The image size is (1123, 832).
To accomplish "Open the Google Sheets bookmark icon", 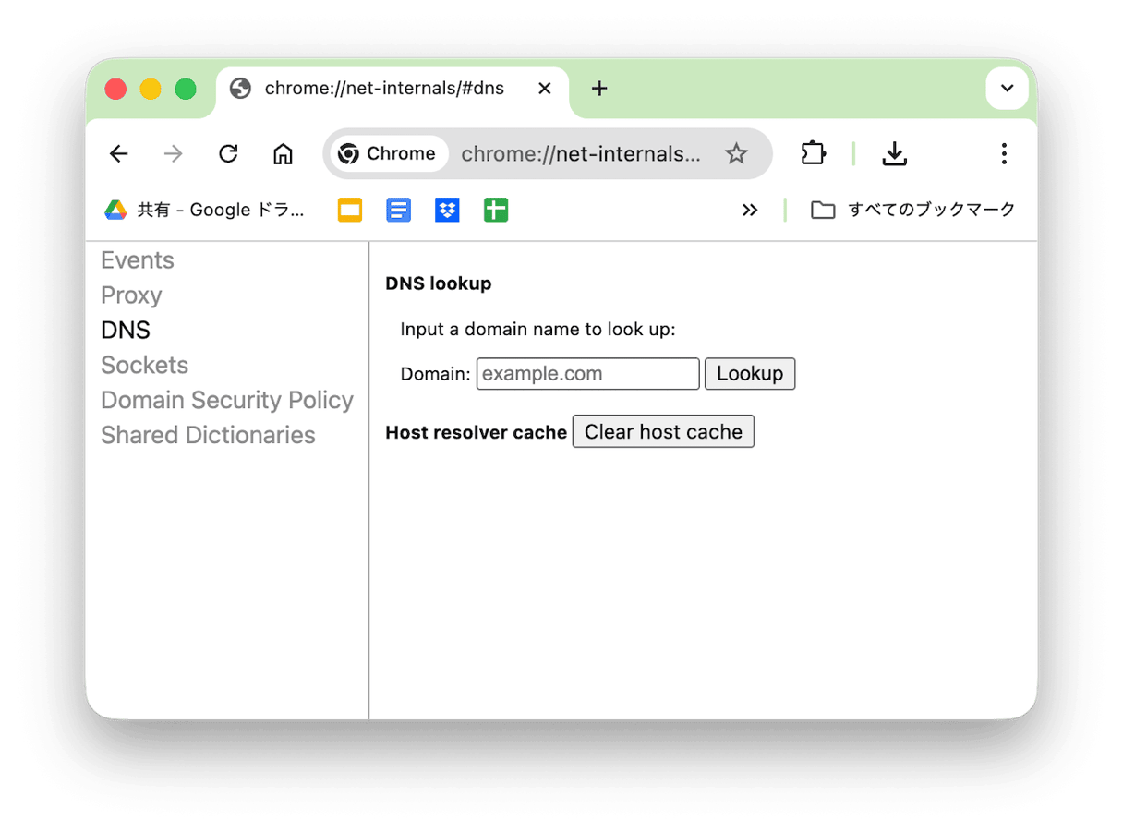I will (x=496, y=210).
